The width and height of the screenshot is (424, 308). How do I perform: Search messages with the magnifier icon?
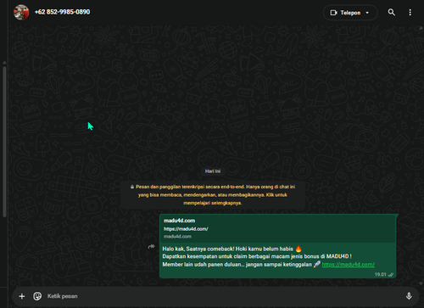[392, 12]
